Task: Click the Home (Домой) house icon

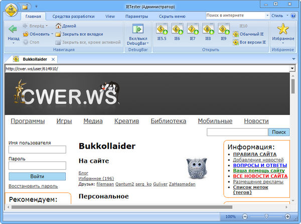Action: (x=59, y=26)
